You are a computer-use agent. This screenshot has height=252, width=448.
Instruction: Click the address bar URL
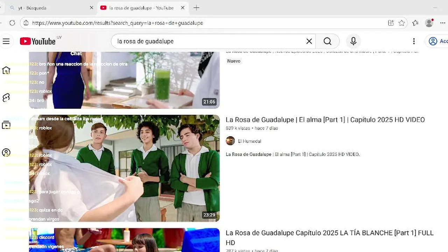(118, 23)
